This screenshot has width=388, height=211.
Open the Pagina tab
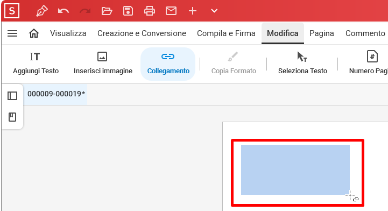[322, 33]
